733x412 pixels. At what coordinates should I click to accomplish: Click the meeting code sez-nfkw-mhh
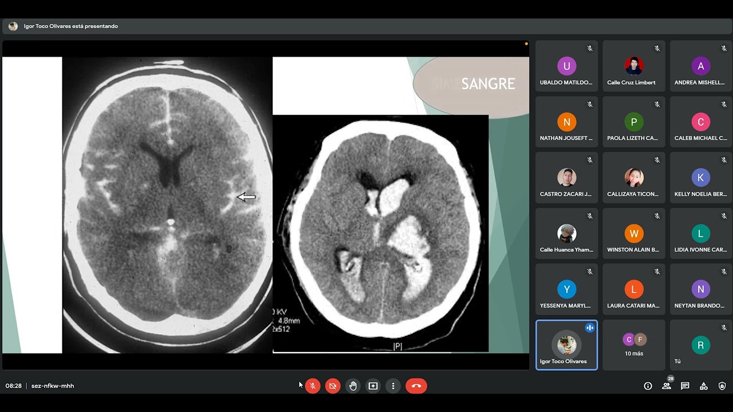[53, 386]
